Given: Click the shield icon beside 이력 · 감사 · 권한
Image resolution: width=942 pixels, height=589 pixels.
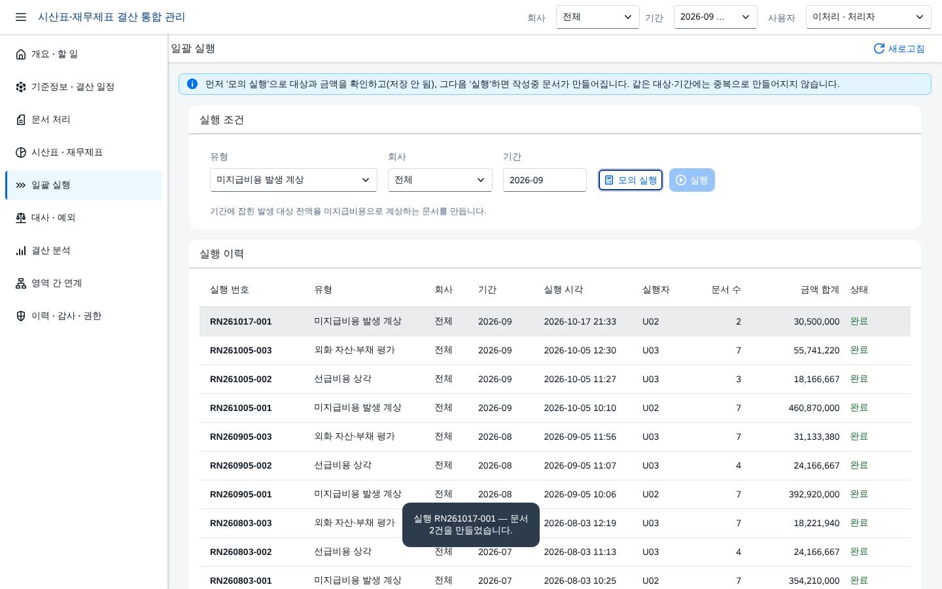Looking at the screenshot, I should pos(21,316).
